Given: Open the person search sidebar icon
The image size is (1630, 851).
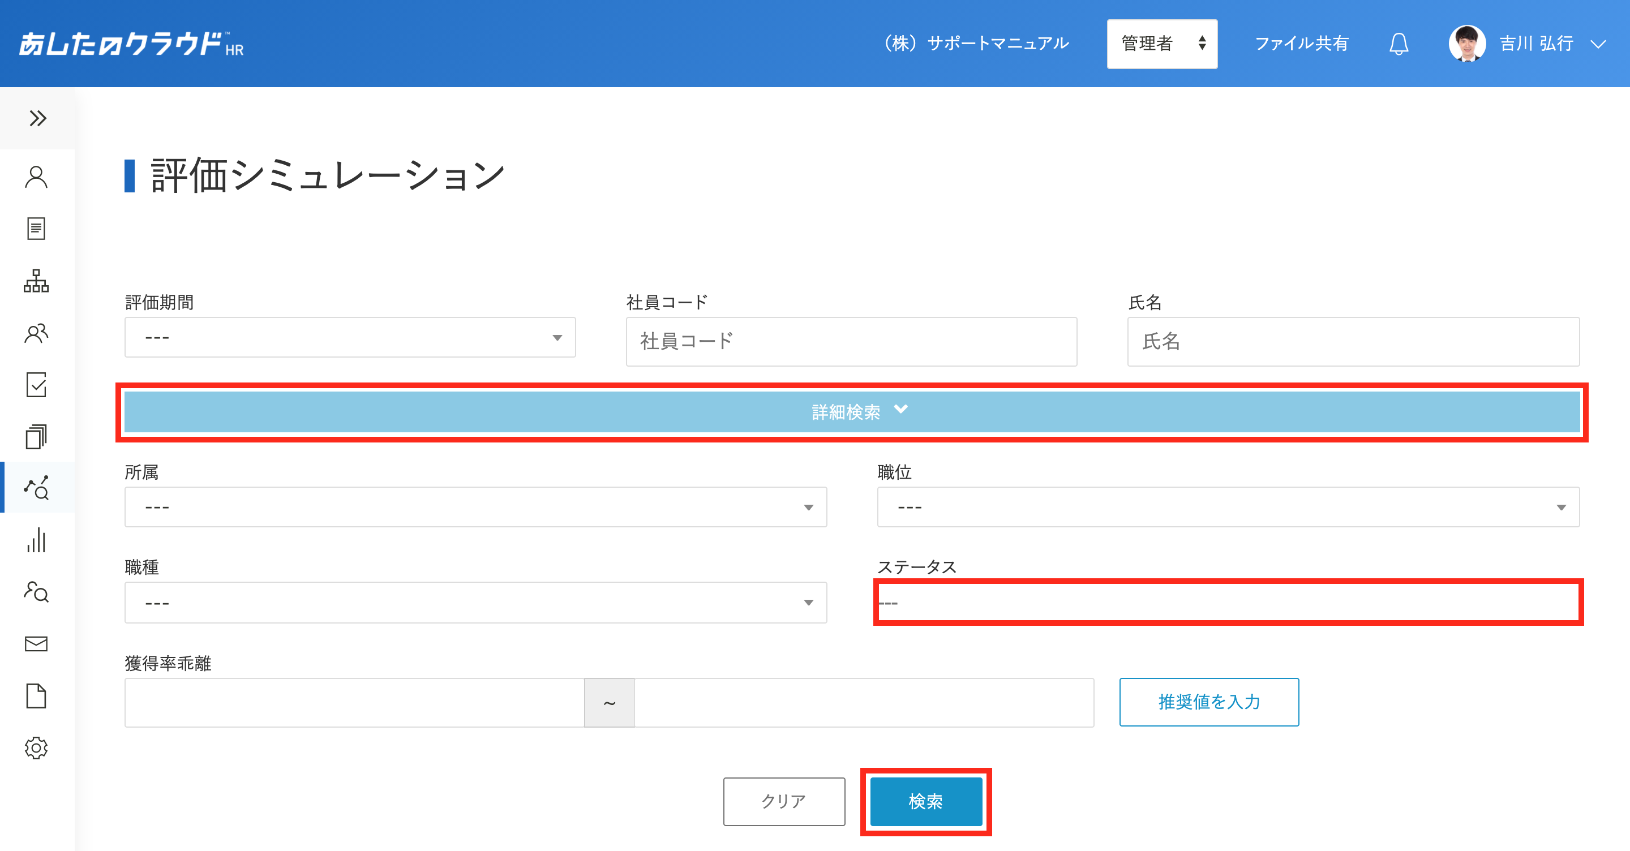Looking at the screenshot, I should 36,592.
